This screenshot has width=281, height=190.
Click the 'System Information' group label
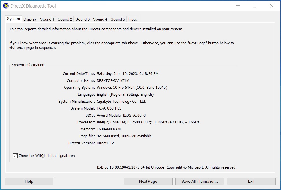[x=28, y=65]
